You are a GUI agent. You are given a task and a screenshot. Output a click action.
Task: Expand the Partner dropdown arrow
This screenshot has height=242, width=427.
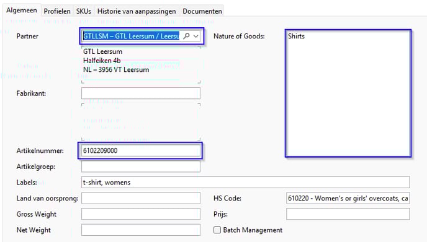pyautogui.click(x=196, y=36)
